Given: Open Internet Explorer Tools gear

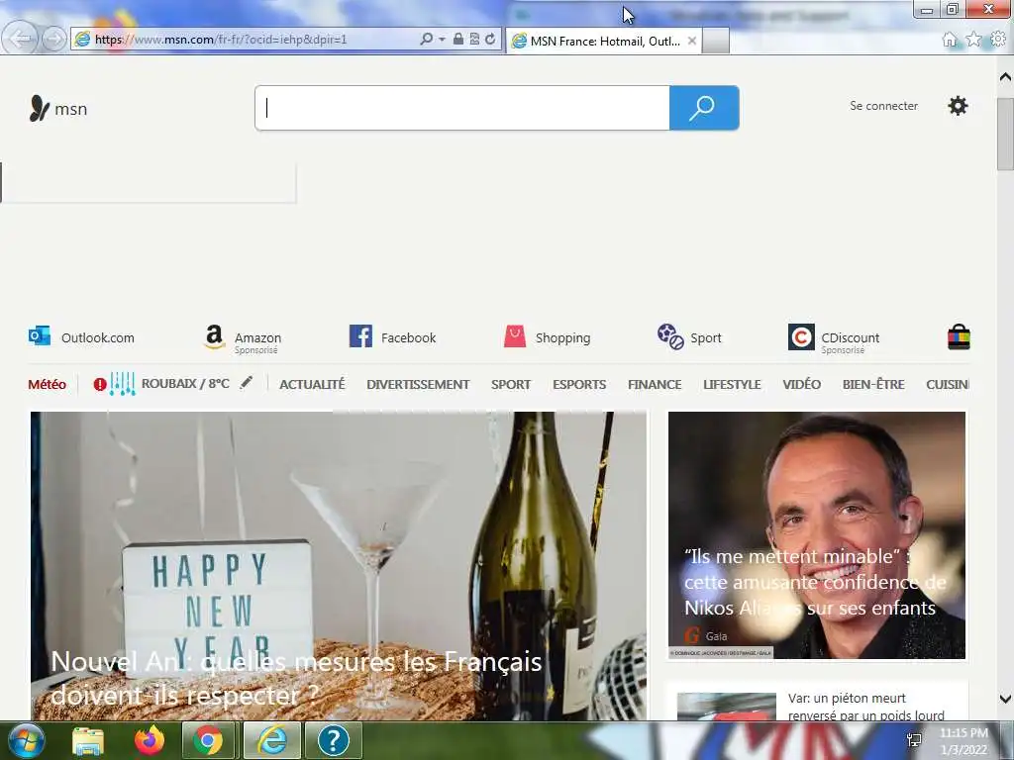Looking at the screenshot, I should pos(998,40).
